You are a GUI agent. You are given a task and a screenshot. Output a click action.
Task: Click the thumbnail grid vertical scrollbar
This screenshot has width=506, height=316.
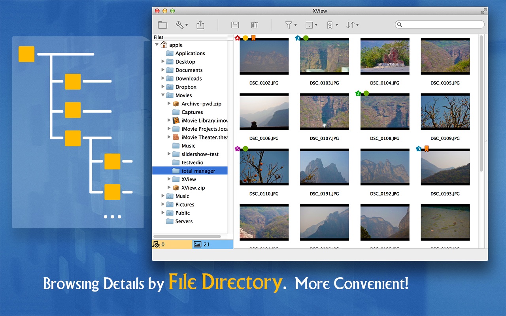(x=481, y=103)
